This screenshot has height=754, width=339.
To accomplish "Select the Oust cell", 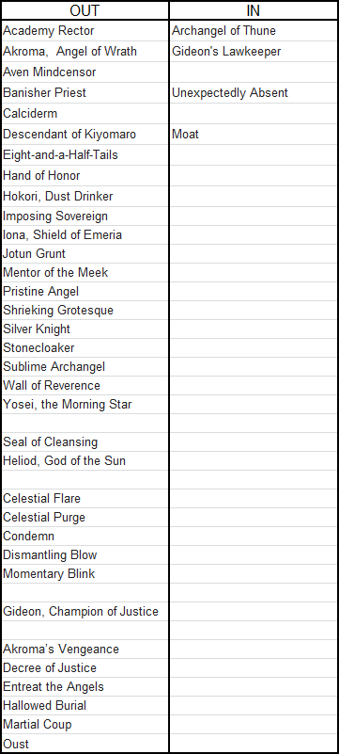I will point(85,744).
